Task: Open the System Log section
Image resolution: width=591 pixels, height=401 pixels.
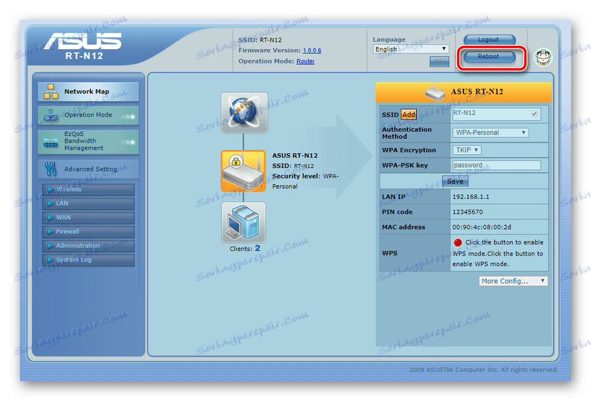Action: coord(88,260)
